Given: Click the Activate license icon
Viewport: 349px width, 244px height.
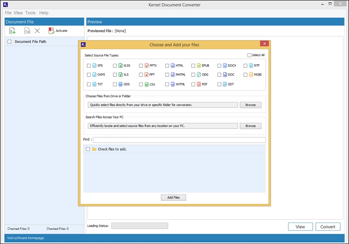Looking at the screenshot, I should (x=51, y=31).
